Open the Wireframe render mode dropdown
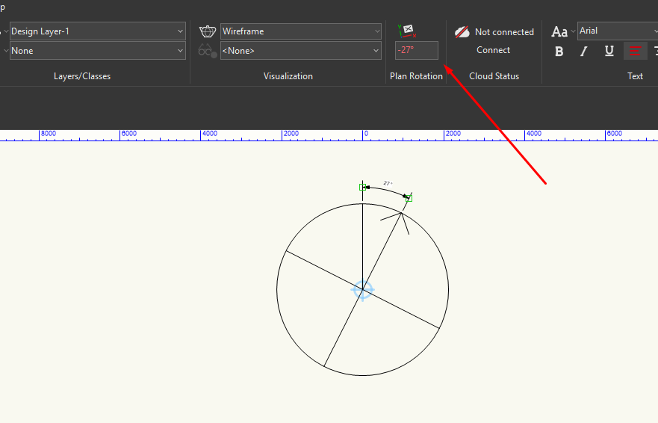The height and width of the screenshot is (423, 658). tap(301, 31)
